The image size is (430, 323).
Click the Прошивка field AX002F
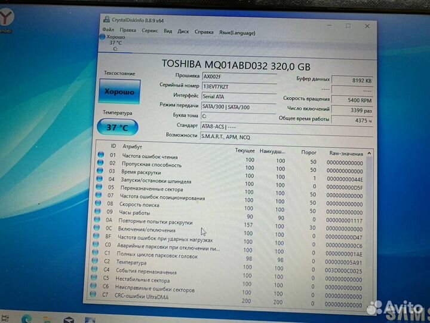coord(239,77)
